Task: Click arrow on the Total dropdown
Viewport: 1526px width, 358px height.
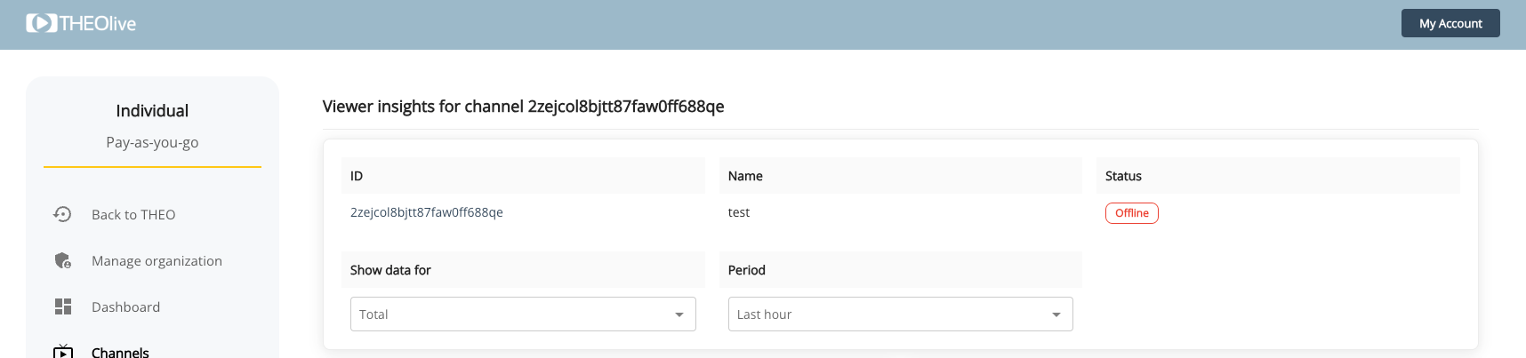Action: (x=679, y=314)
